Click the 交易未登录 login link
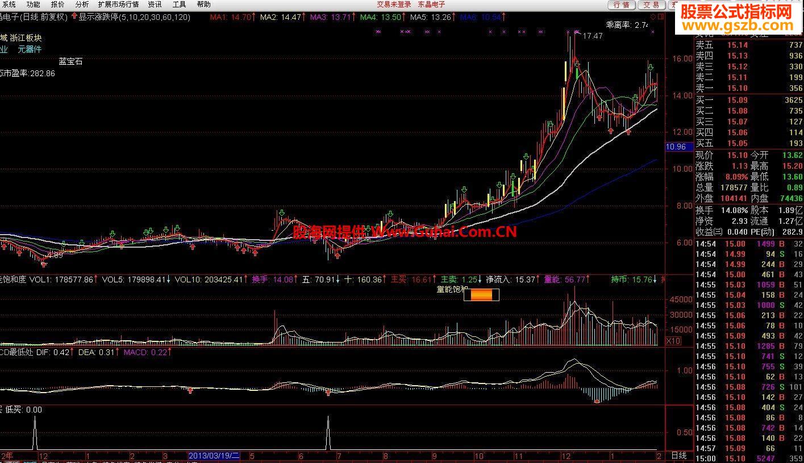This screenshot has width=804, height=463. pyautogui.click(x=394, y=5)
